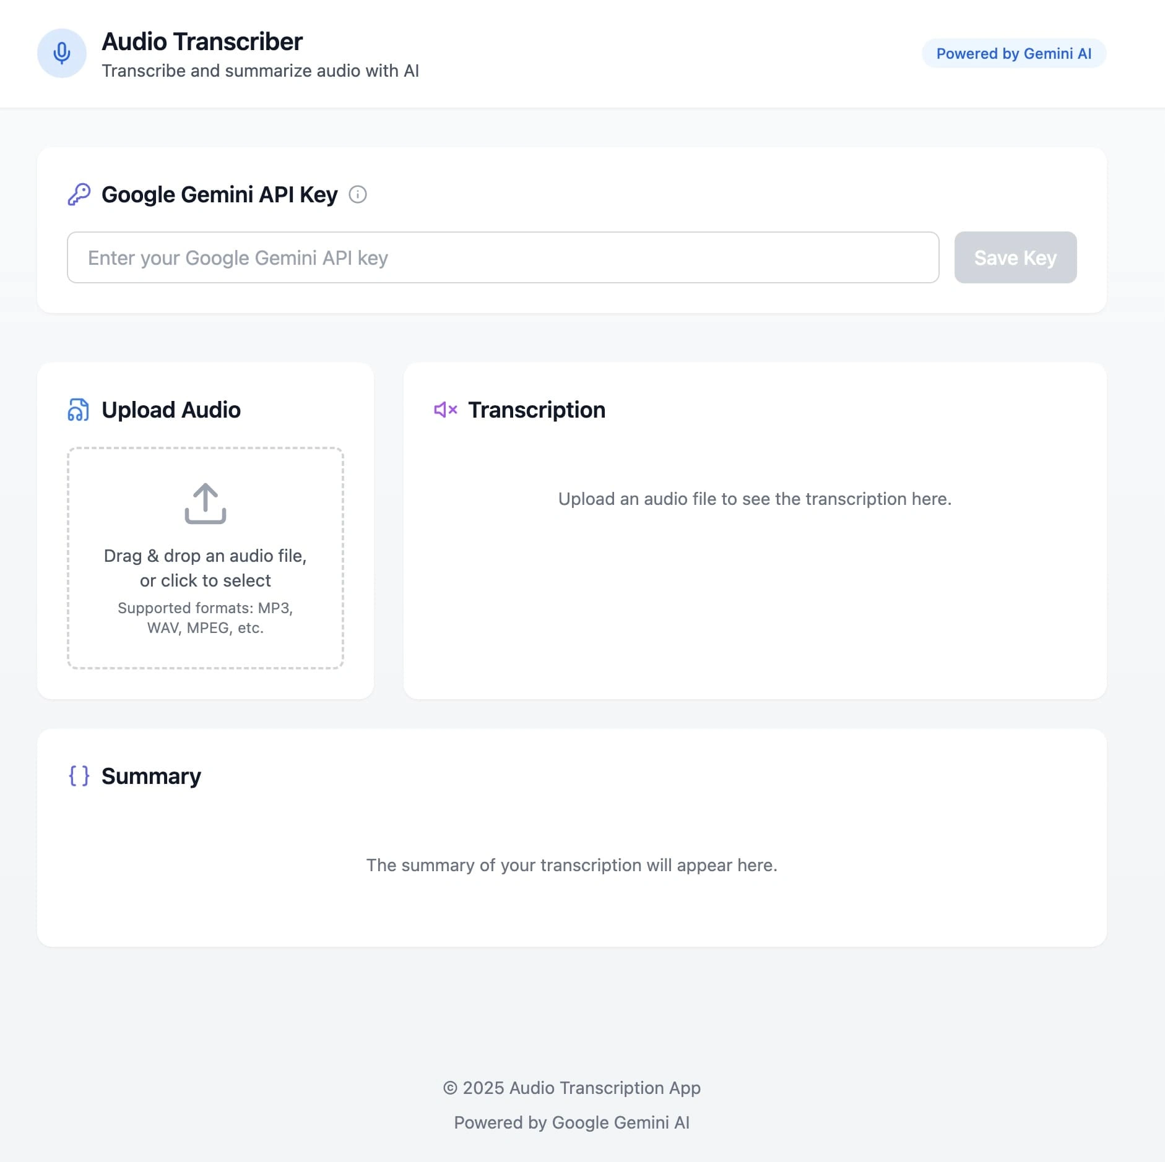Click the upload arrow icon in the drop zone
Screen dimensions: 1165x1162
click(x=206, y=504)
